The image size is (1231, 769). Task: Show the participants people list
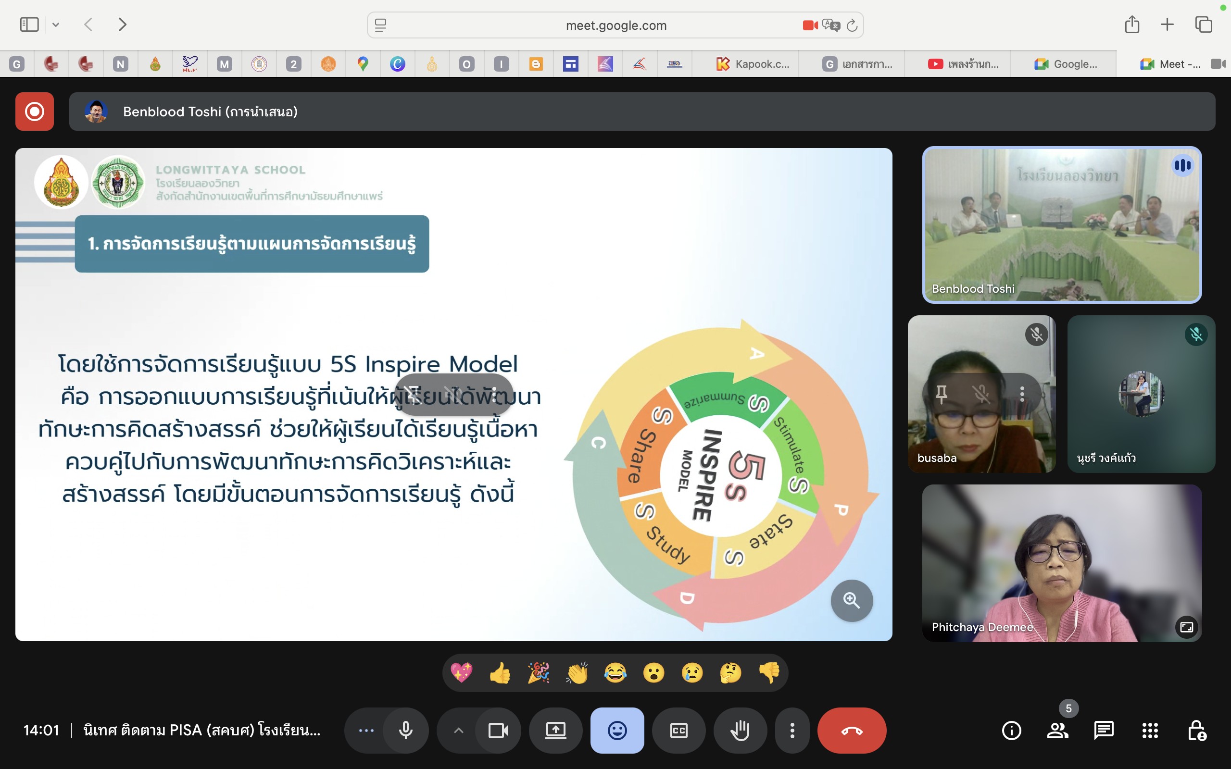point(1057,731)
